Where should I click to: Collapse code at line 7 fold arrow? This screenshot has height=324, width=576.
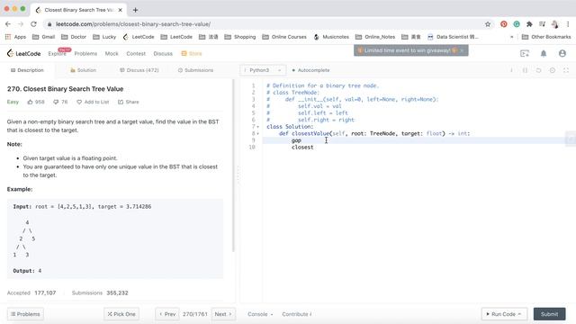coord(258,127)
